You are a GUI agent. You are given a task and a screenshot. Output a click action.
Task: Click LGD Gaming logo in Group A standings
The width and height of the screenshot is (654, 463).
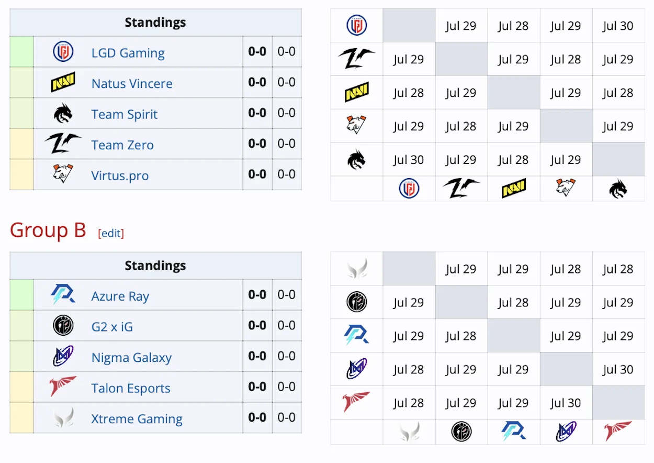click(63, 52)
